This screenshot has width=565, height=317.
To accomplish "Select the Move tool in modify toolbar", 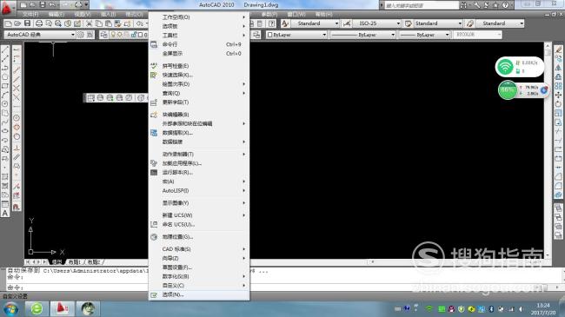I will (x=559, y=95).
